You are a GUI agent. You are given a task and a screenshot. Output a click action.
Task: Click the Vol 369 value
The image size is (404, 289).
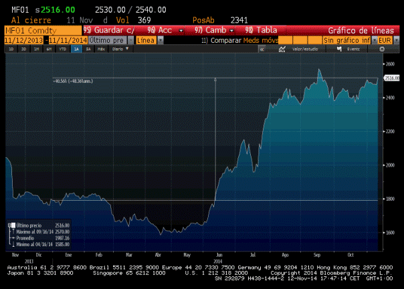tap(144, 20)
